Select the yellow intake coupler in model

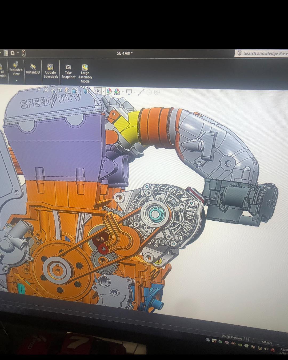click(131, 127)
